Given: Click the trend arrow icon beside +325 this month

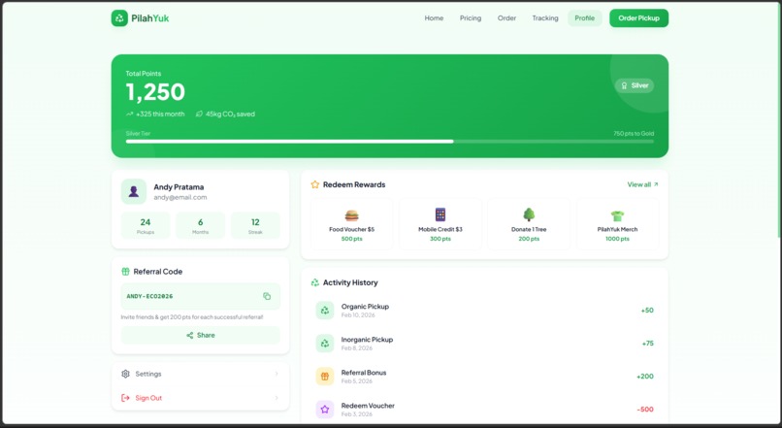Looking at the screenshot, I should tap(130, 115).
